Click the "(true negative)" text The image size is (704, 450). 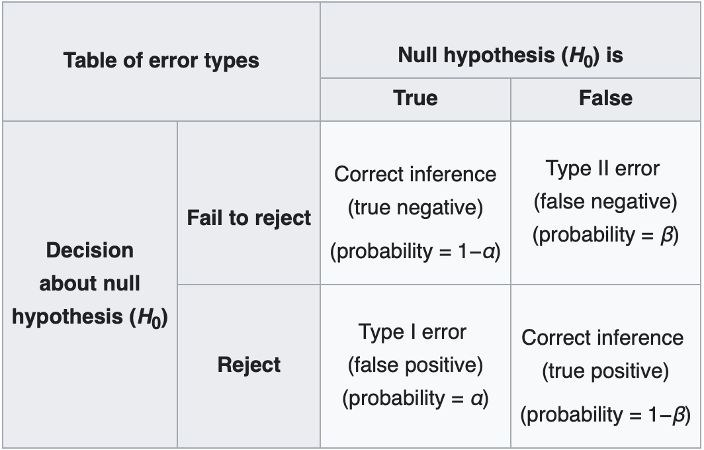[x=416, y=208]
